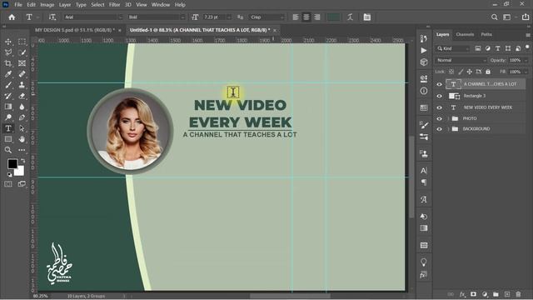Image resolution: width=533 pixels, height=300 pixels.
Task: Open the font family dropdown
Action: 120,17
